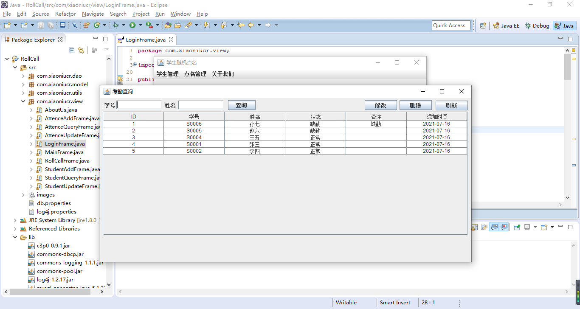Select the LoginFrame.java editor tab
This screenshot has width=580, height=309.
tap(146, 40)
